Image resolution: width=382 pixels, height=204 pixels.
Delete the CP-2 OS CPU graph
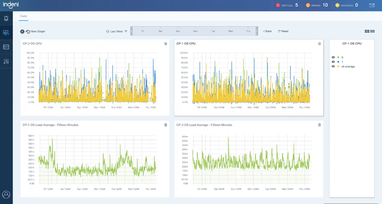coord(166,44)
